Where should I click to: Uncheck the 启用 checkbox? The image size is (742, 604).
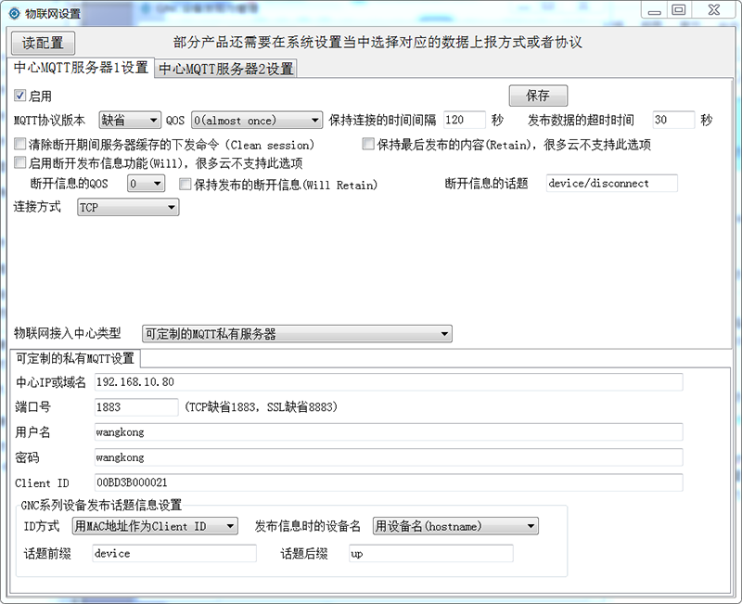point(20,96)
